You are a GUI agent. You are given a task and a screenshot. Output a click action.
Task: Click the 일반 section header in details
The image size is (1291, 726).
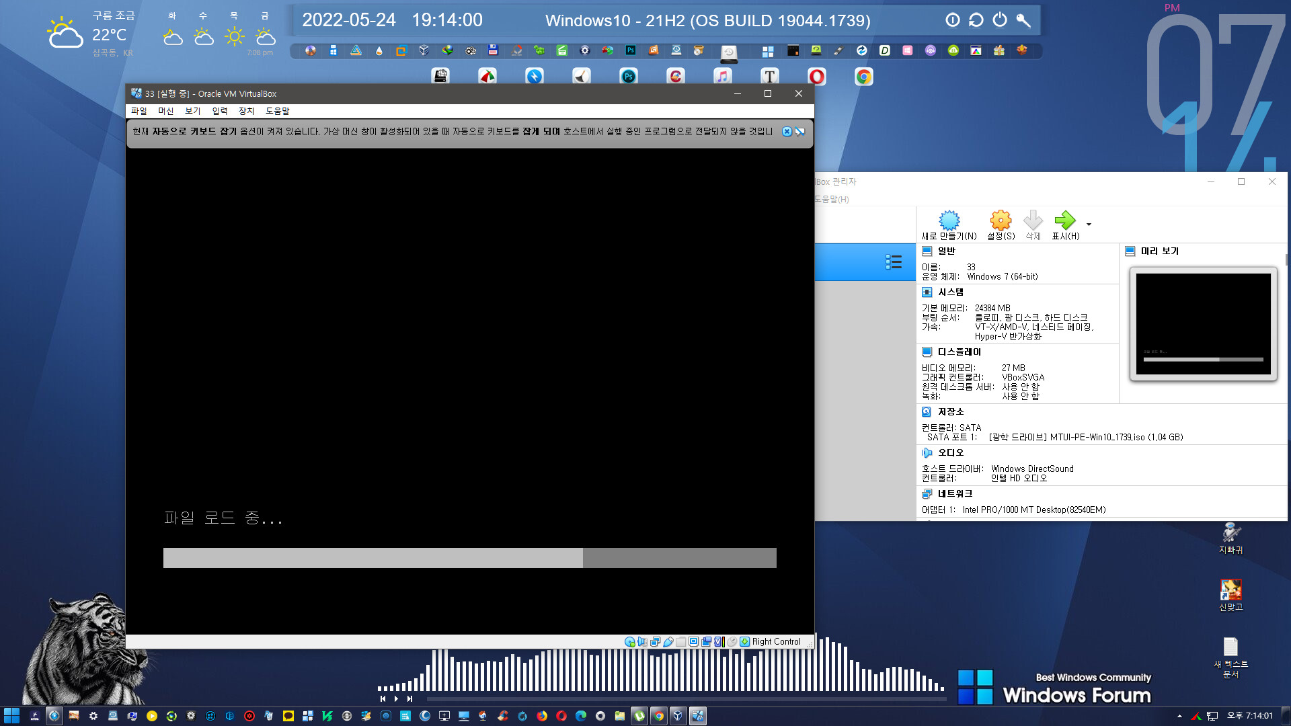(x=946, y=251)
